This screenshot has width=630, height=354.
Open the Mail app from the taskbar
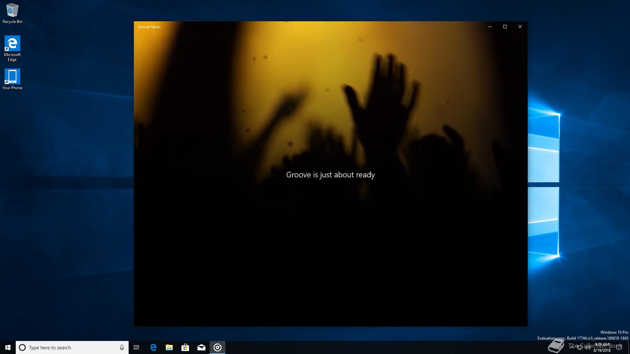[x=201, y=347]
